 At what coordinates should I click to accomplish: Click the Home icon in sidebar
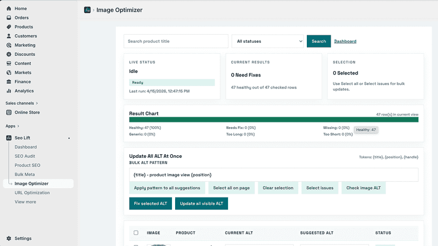(9, 8)
